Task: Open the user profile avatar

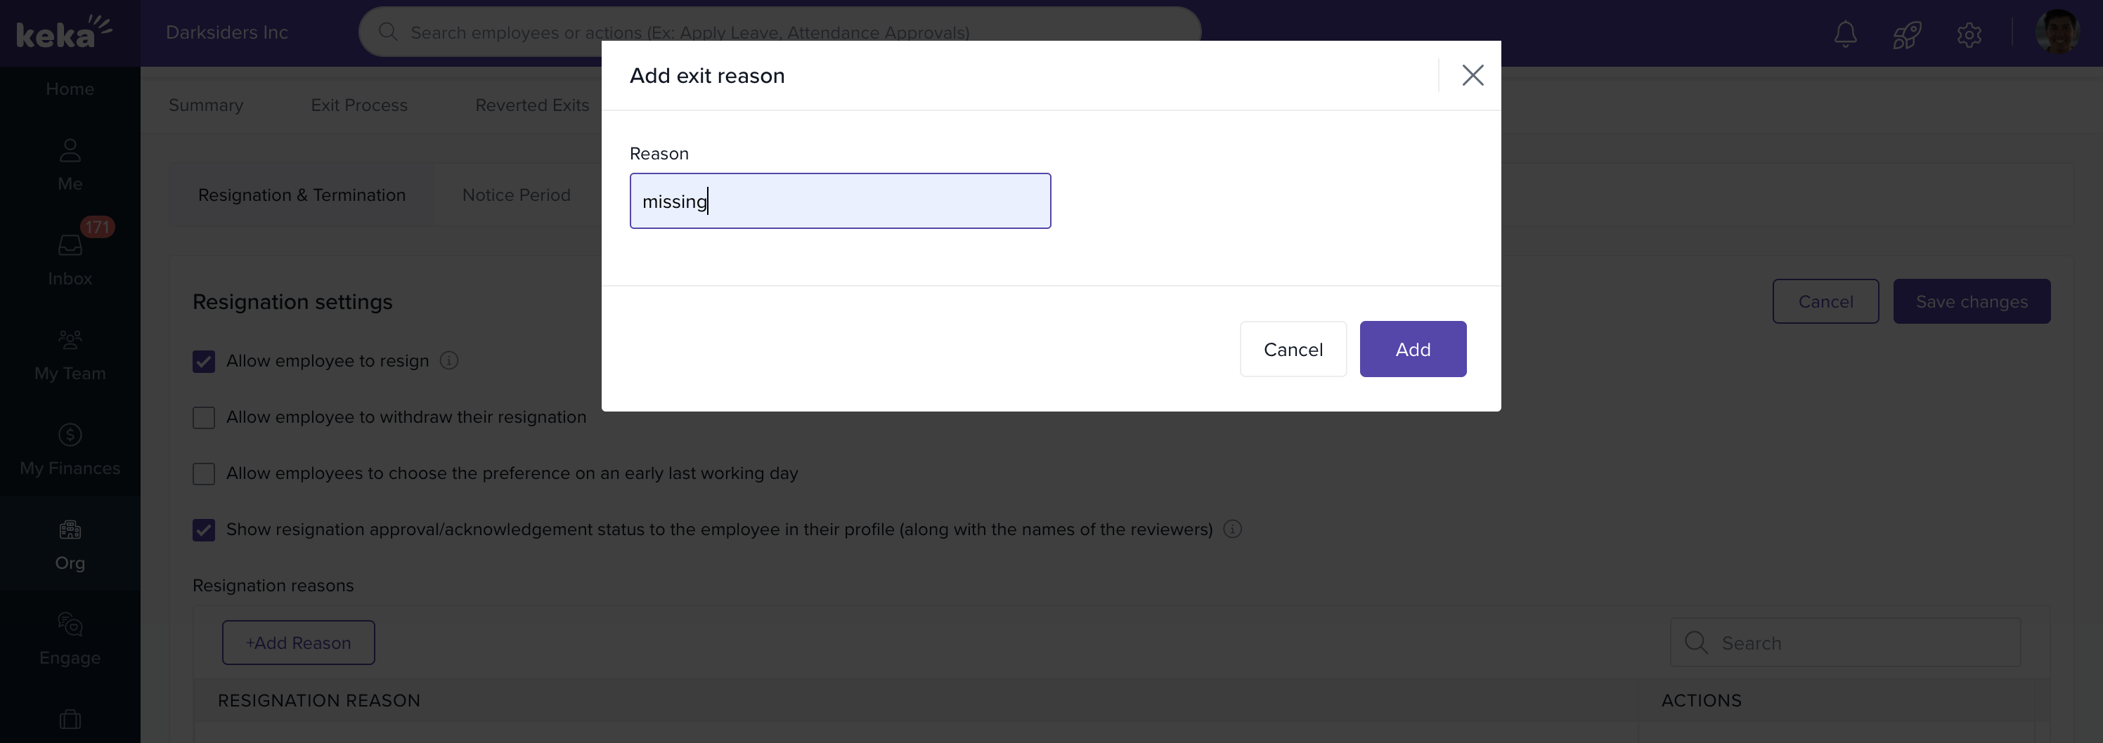Action: [2057, 32]
